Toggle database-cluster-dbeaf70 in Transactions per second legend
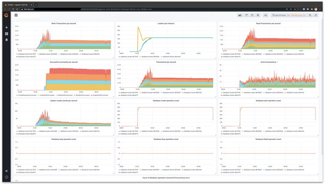Screen dimensions: 325x185 [x=129, y=95]
